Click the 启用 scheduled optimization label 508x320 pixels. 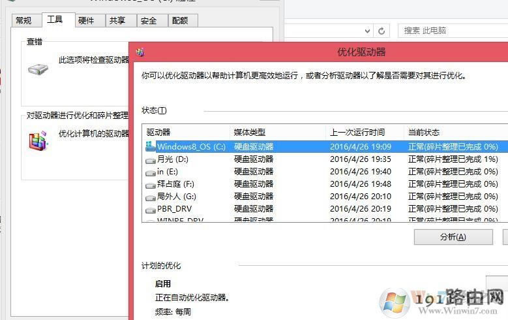click(x=162, y=283)
